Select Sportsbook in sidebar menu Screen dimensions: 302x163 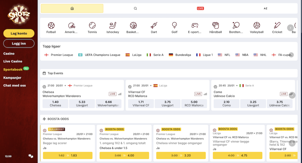click(x=13, y=70)
